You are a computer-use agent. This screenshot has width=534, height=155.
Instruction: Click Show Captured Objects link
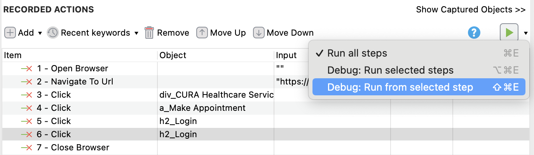(471, 9)
